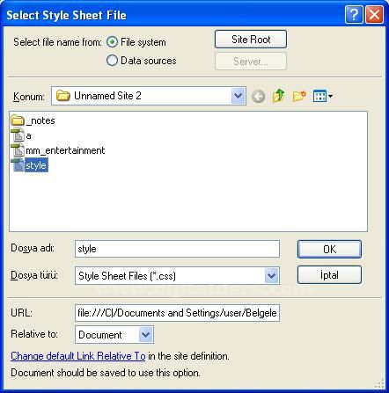The width and height of the screenshot is (389, 393).
Task: Choose the Data sources radio option
Action: point(112,61)
